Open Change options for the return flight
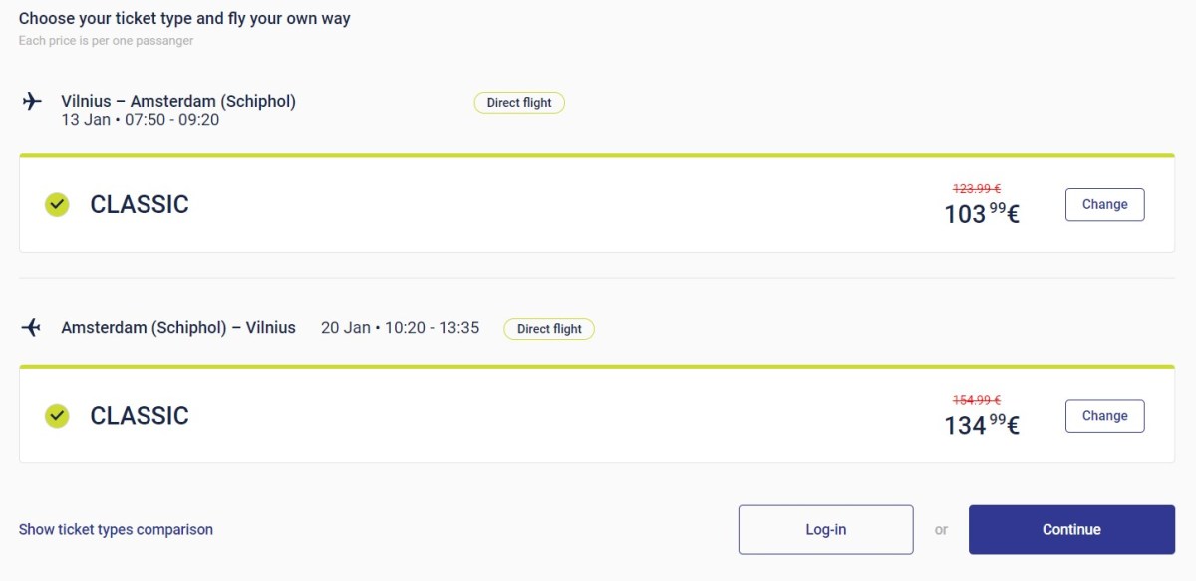 click(x=1104, y=415)
